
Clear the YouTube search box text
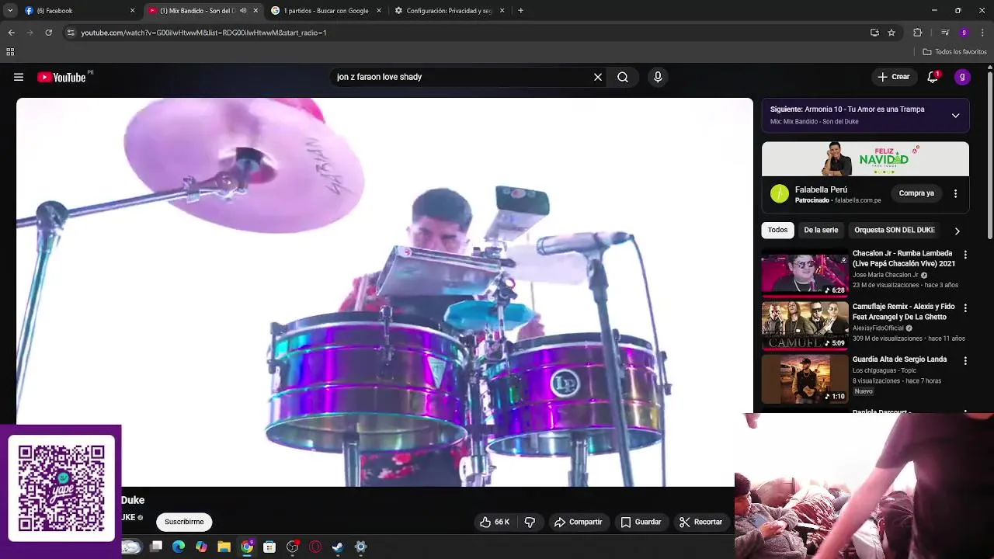[x=598, y=77]
